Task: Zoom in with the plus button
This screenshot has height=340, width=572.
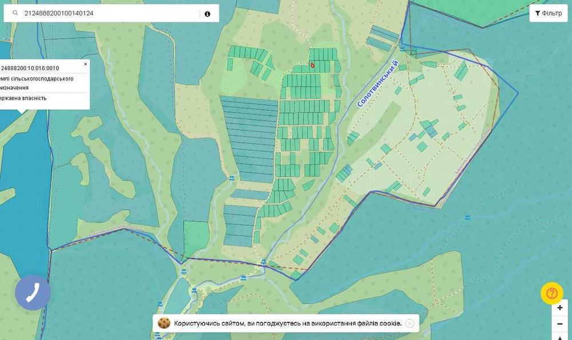Action: point(559,307)
